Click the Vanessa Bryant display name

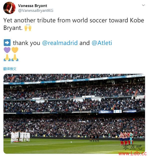(x=32, y=6)
